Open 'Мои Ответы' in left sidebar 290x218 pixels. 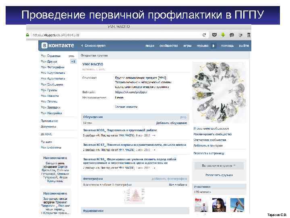point(49,102)
